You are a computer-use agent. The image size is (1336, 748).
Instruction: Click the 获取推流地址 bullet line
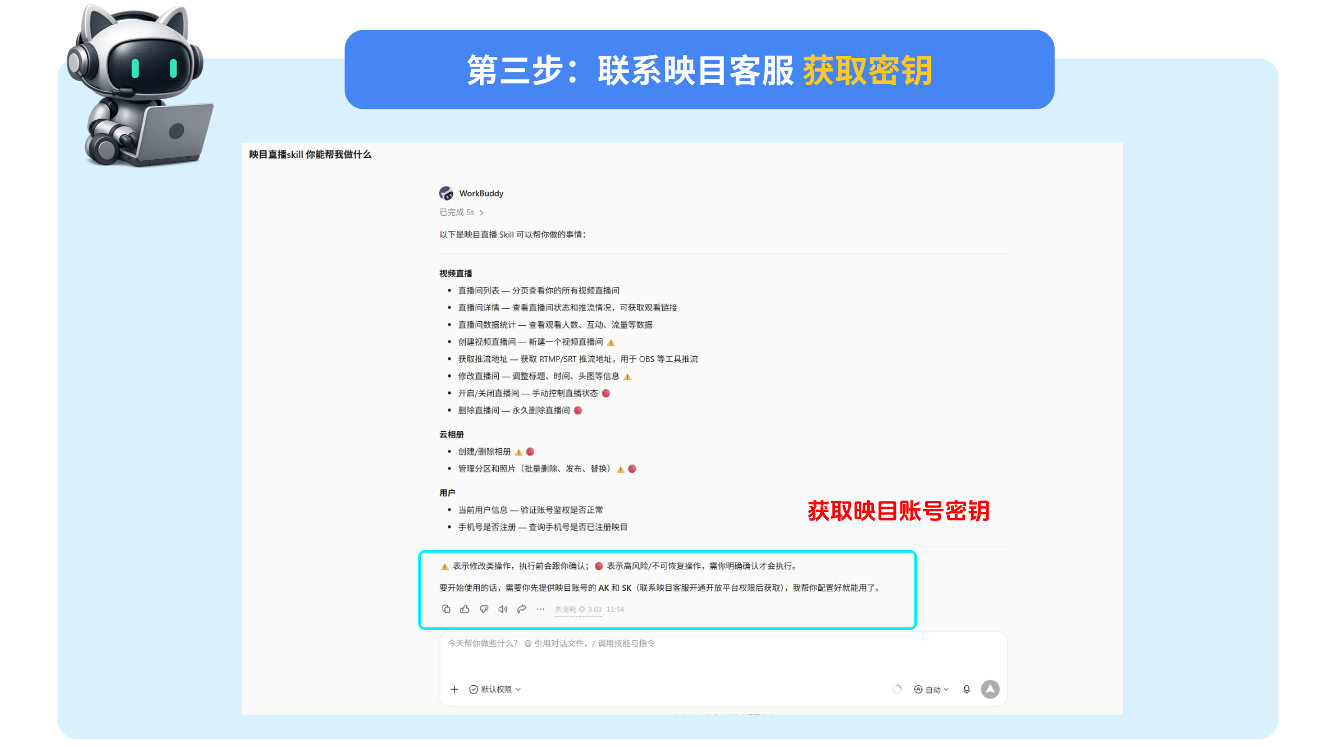pyautogui.click(x=578, y=359)
